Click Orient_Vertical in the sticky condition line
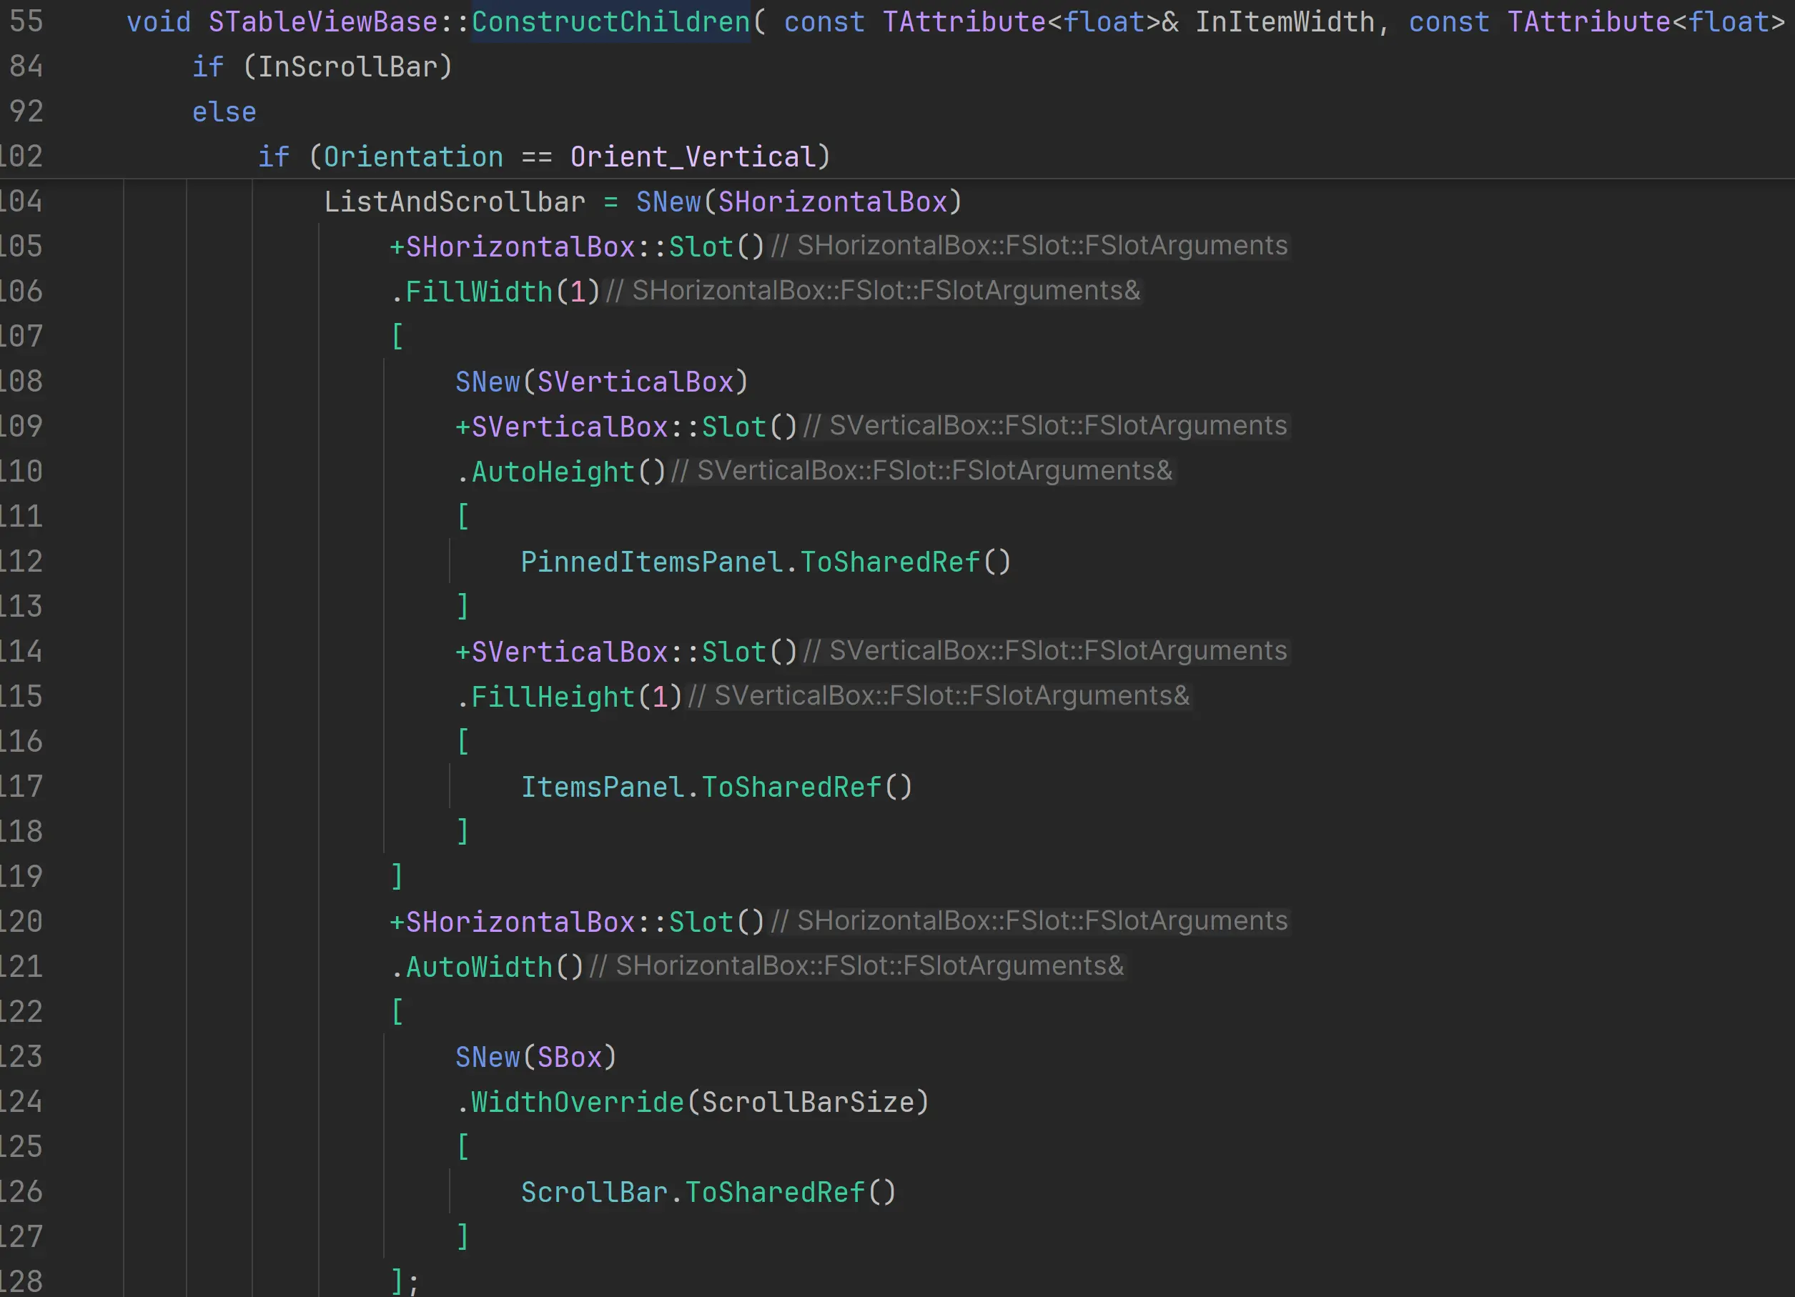This screenshot has width=1795, height=1297. 693,156
